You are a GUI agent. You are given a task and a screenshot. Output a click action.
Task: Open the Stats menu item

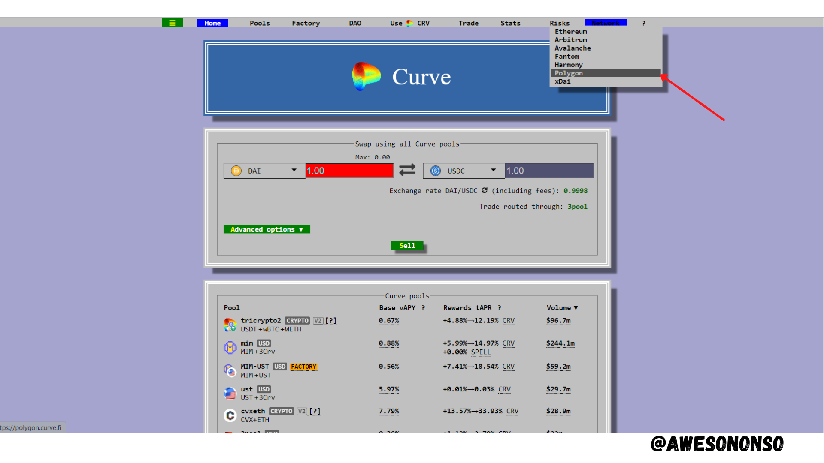pos(510,23)
